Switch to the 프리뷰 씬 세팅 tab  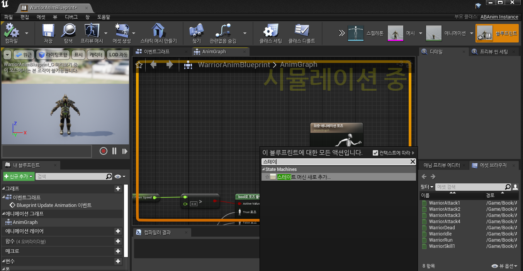pos(493,52)
